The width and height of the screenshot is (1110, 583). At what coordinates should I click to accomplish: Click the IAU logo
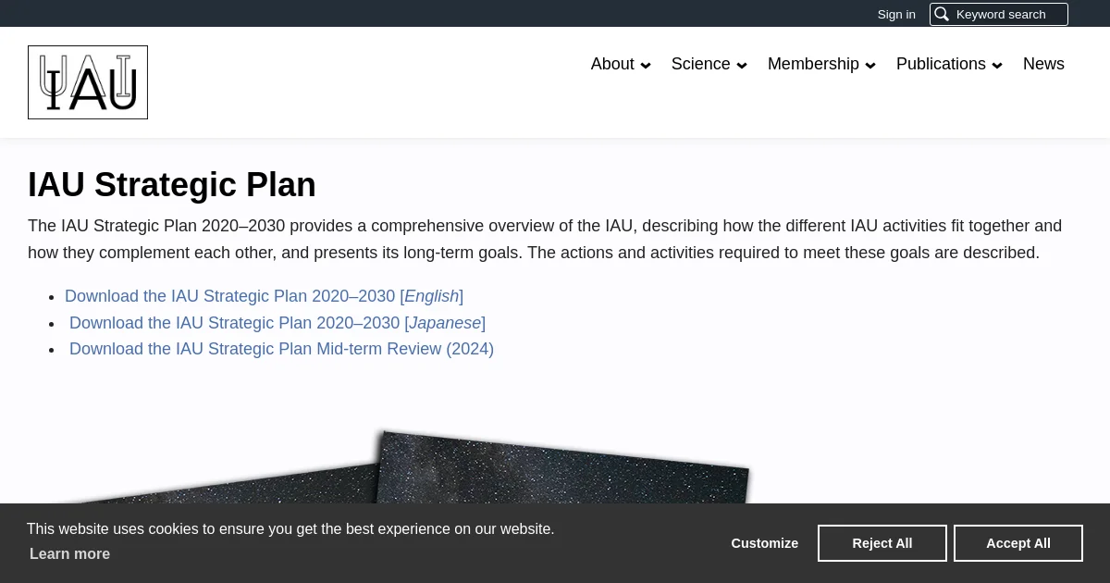pyautogui.click(x=88, y=82)
